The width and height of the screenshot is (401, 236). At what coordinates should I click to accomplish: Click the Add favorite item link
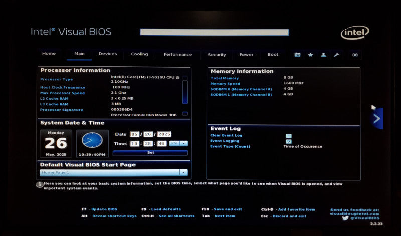[x=296, y=209]
